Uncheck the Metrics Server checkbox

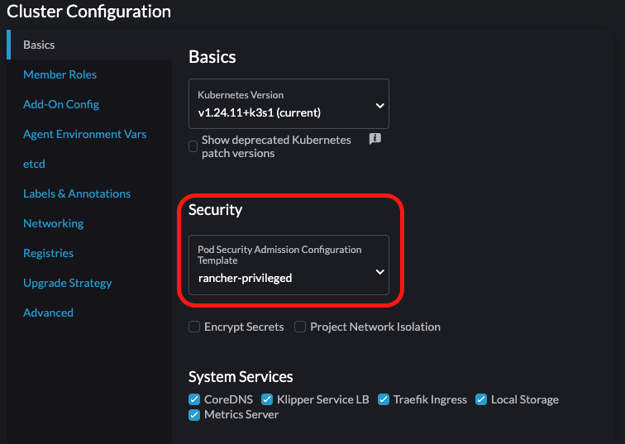point(194,414)
